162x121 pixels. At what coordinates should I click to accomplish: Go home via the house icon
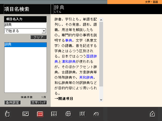pyautogui.click(x=152, y=114)
